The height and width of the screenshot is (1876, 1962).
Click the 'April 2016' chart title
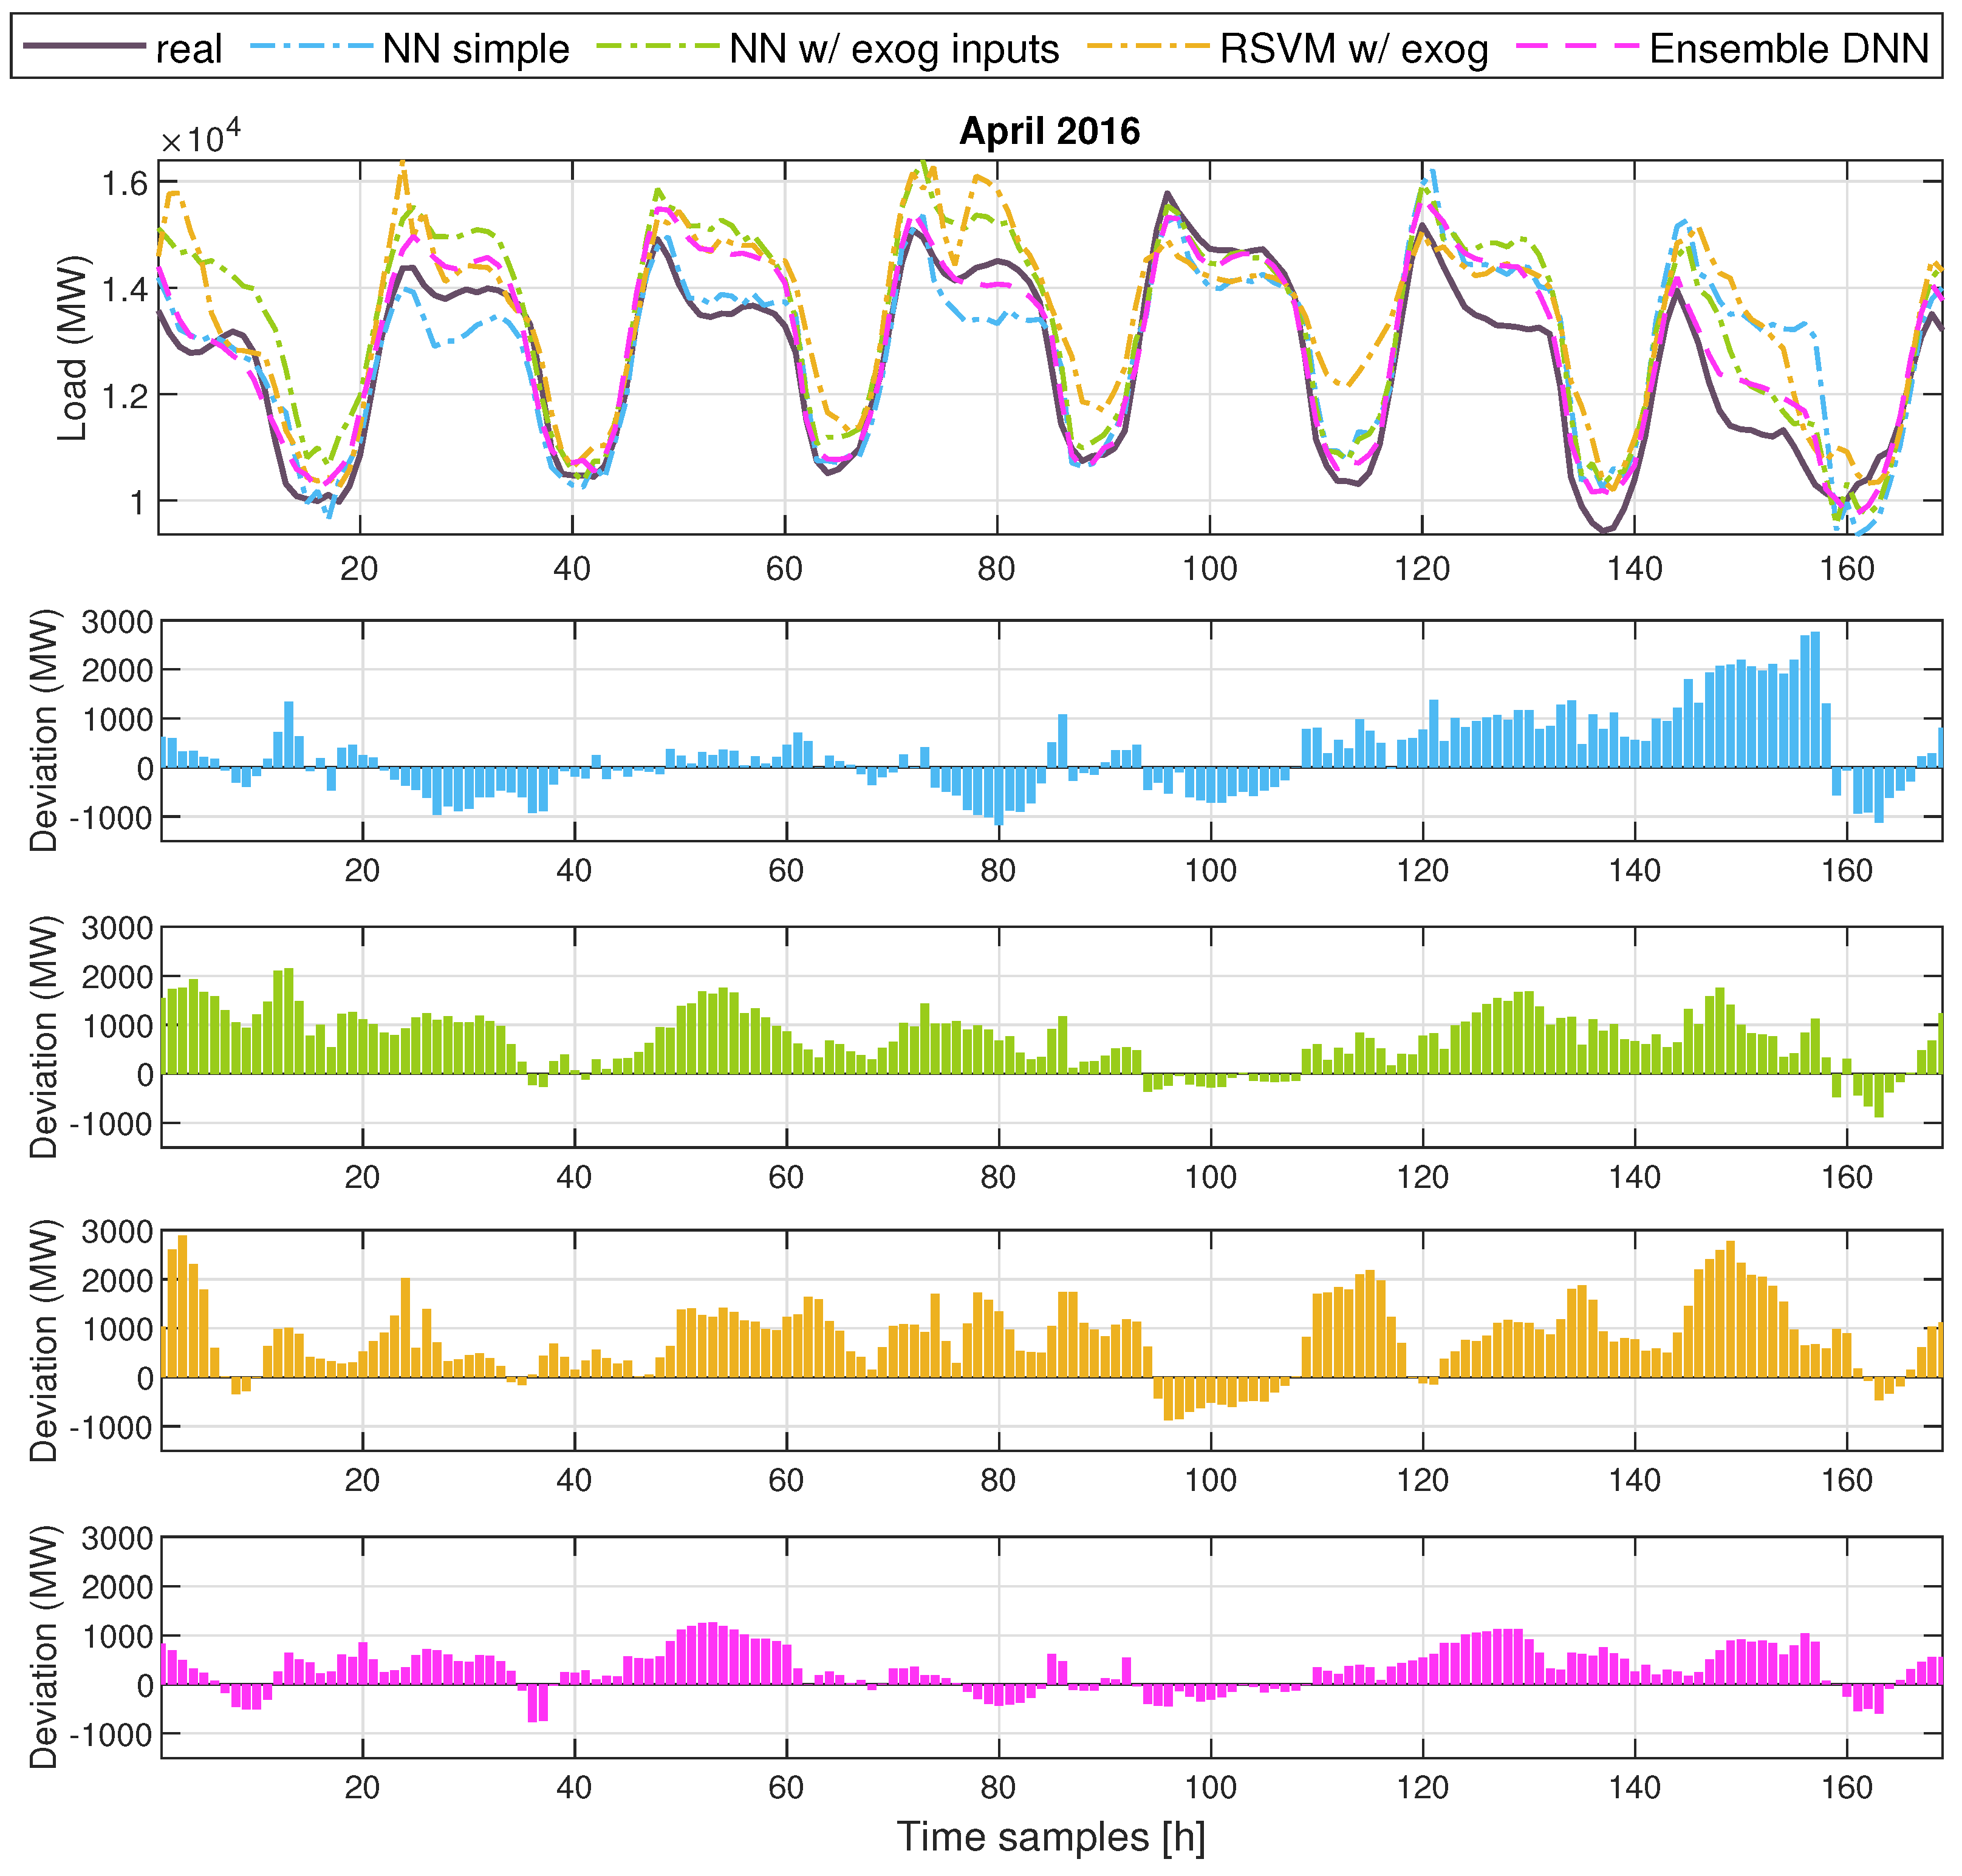1049,131
